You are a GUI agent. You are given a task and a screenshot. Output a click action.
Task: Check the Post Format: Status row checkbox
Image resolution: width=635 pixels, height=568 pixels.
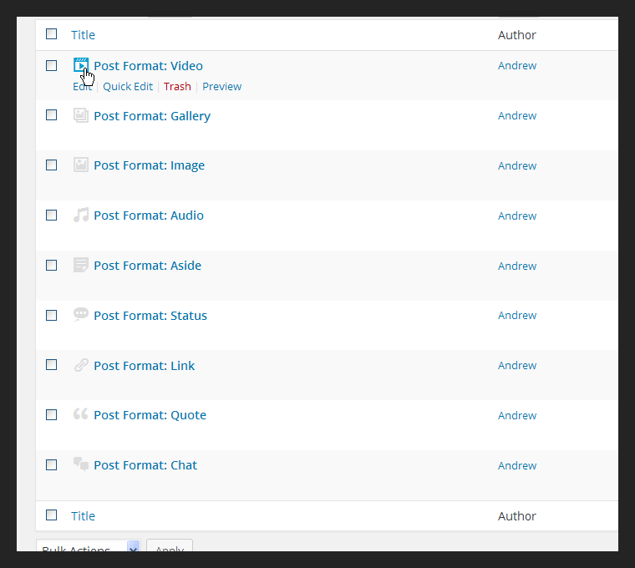point(52,316)
